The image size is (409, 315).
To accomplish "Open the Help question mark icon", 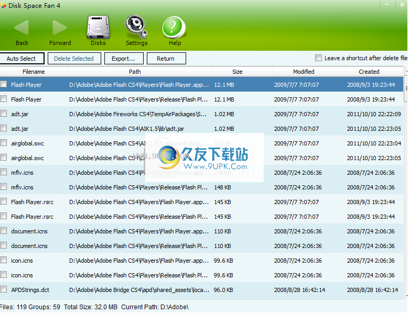I will (174, 28).
